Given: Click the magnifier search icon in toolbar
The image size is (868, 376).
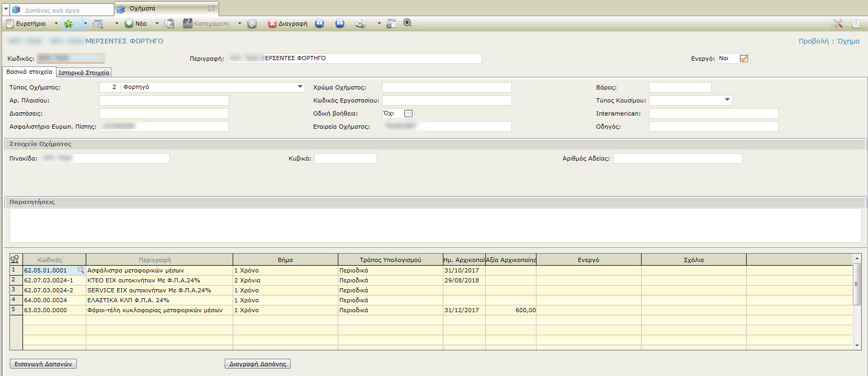Looking at the screenshot, I should coord(407,23).
